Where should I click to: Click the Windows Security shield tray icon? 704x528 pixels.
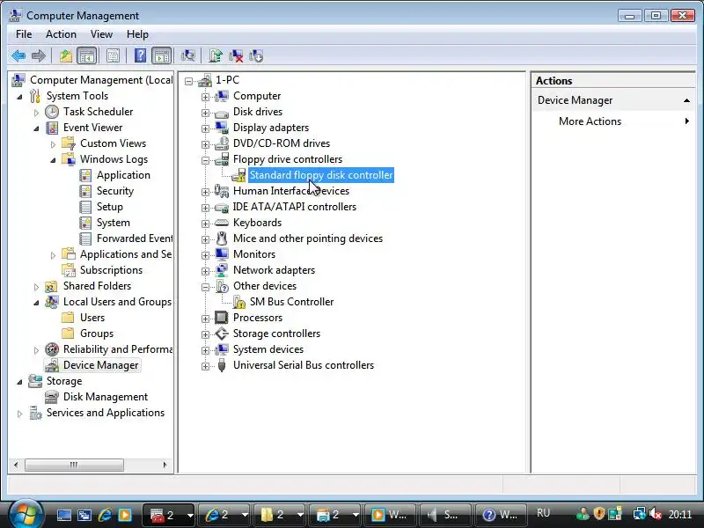[x=599, y=514]
